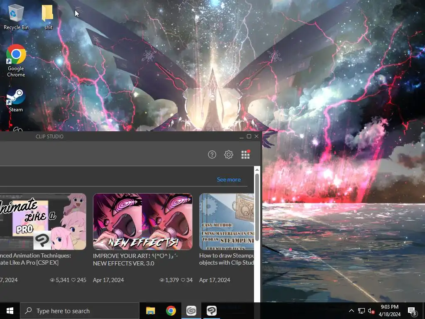
Task: Click the scrollbar up arrow in Clip Studio
Action: (x=257, y=170)
